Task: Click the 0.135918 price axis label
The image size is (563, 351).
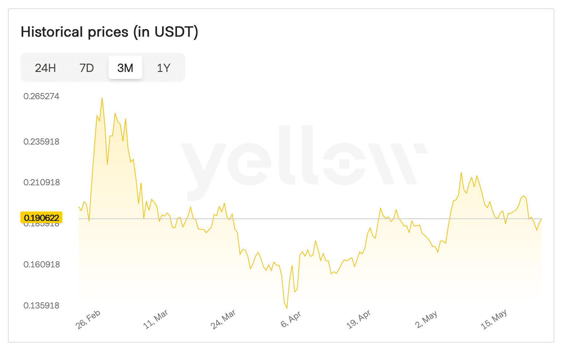Action: [41, 306]
